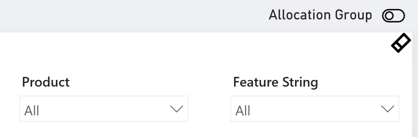Expand the Feature String chevron arrow

(x=388, y=109)
